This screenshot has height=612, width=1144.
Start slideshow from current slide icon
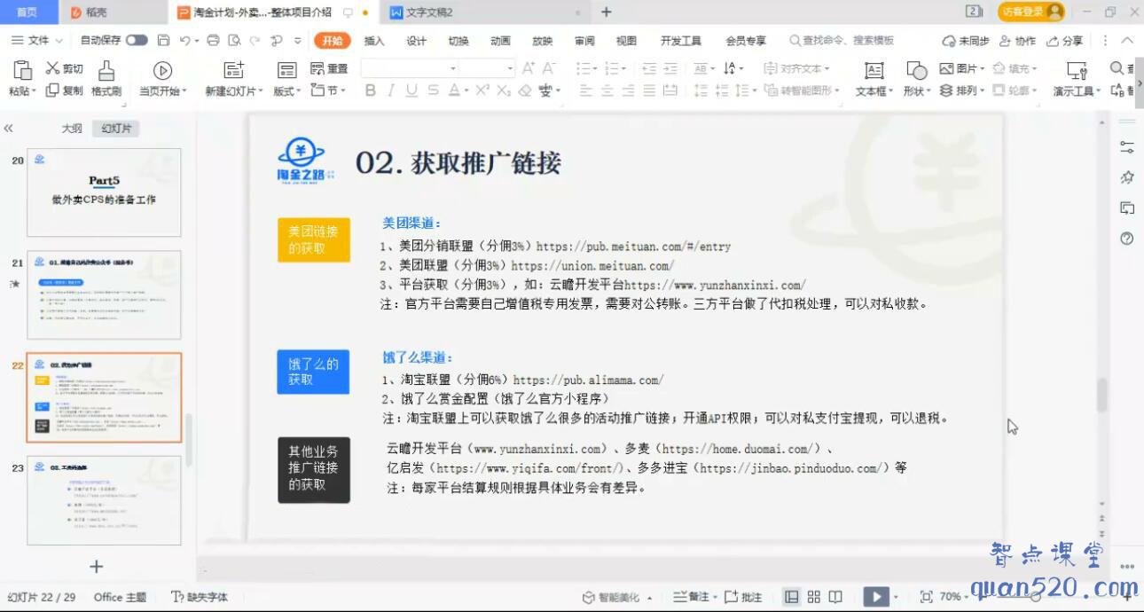[162, 71]
